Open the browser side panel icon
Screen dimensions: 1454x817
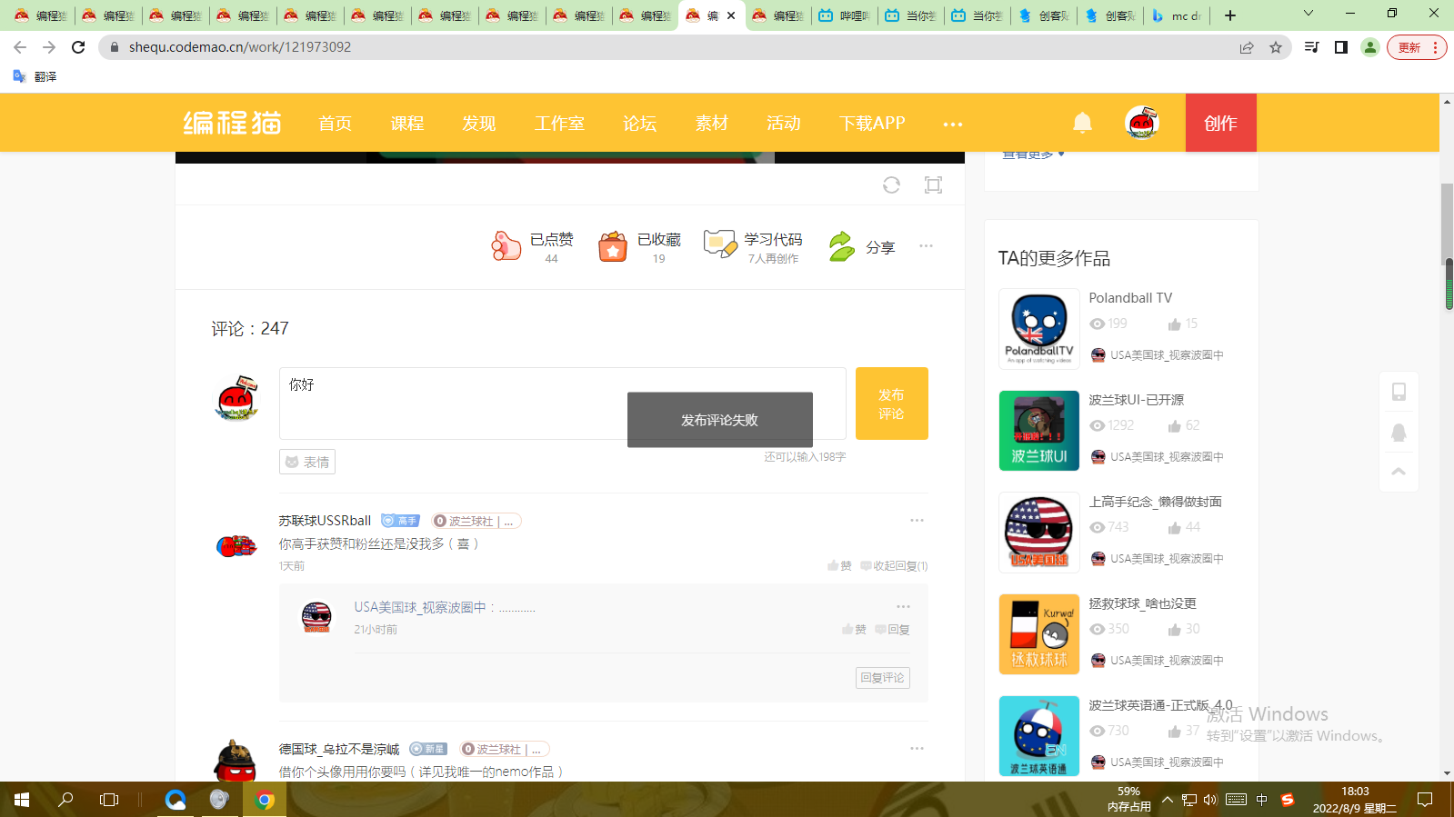pos(1340,47)
